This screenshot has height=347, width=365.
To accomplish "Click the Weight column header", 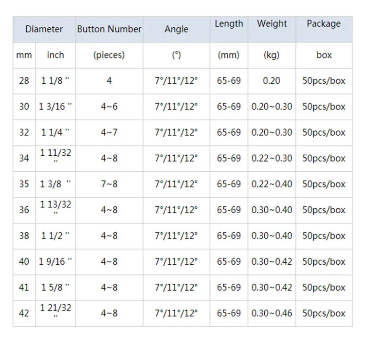I will click(x=272, y=23).
